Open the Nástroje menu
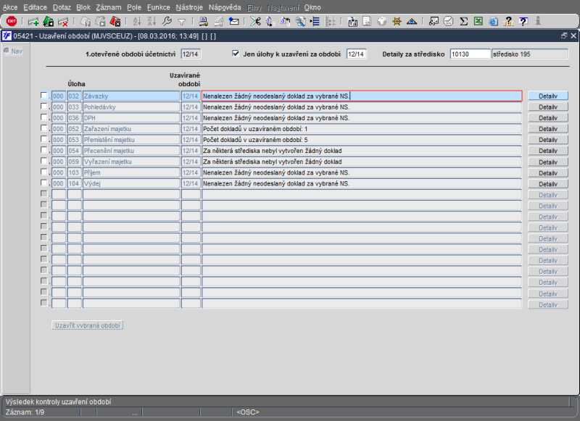The width and height of the screenshot is (580, 421). pyautogui.click(x=189, y=7)
